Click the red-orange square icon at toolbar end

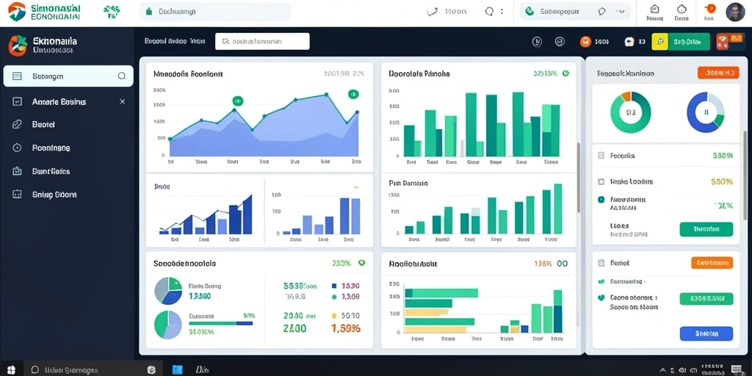723,42
